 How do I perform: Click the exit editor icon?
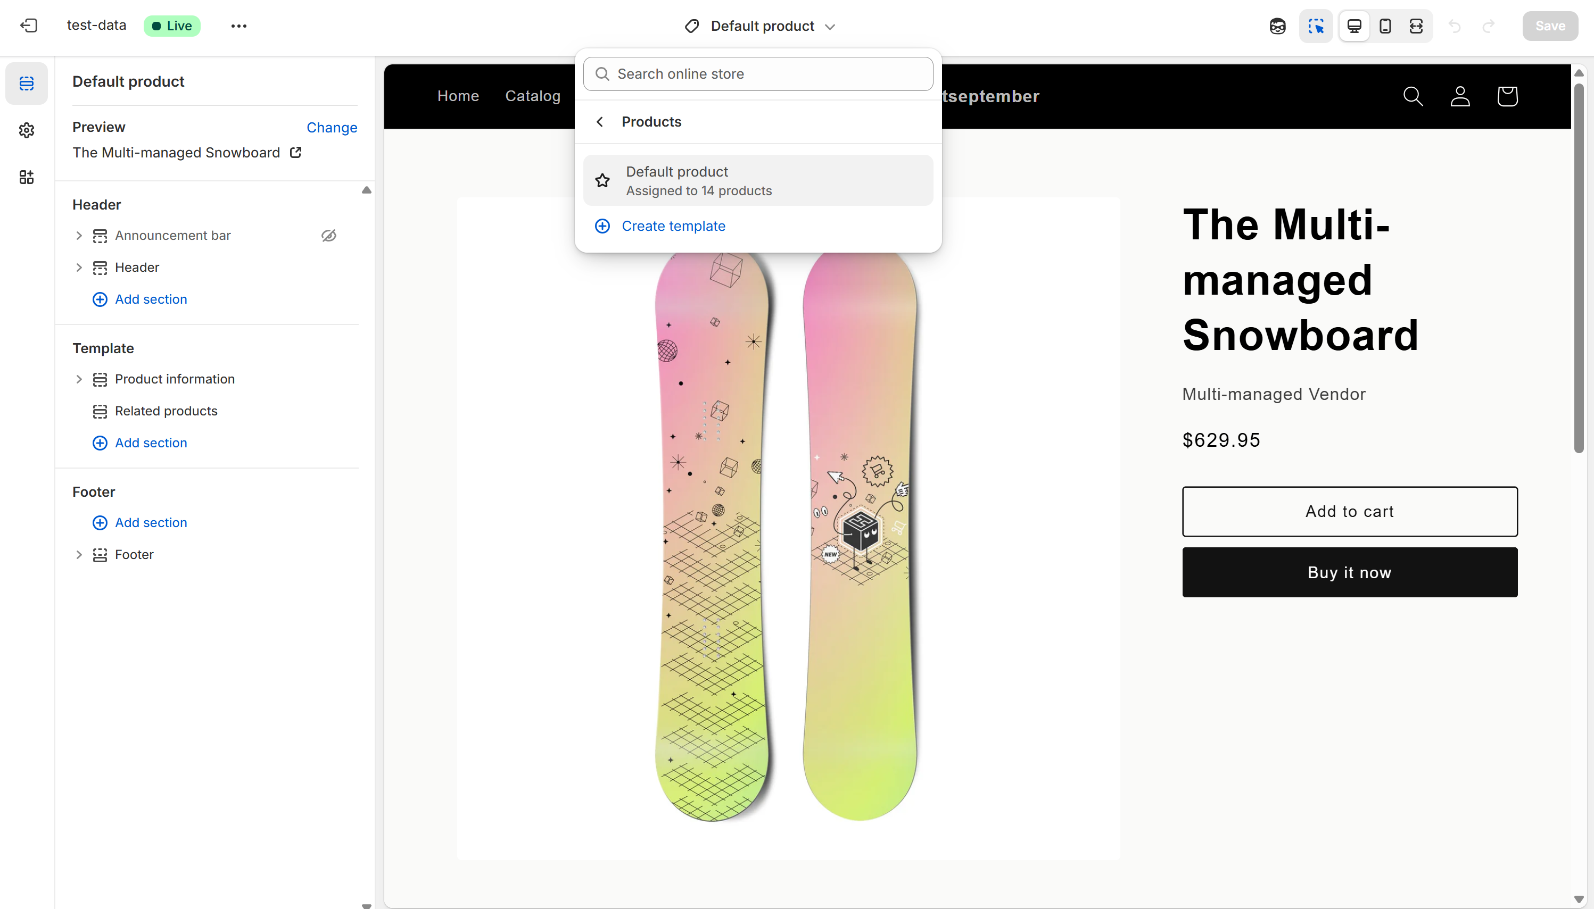click(29, 26)
